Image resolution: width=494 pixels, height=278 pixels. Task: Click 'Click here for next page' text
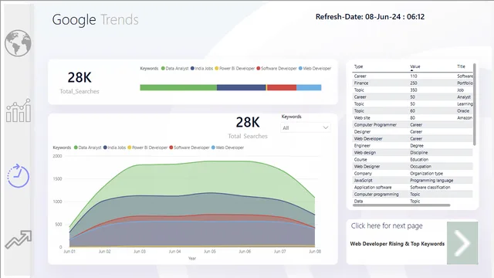click(387, 226)
